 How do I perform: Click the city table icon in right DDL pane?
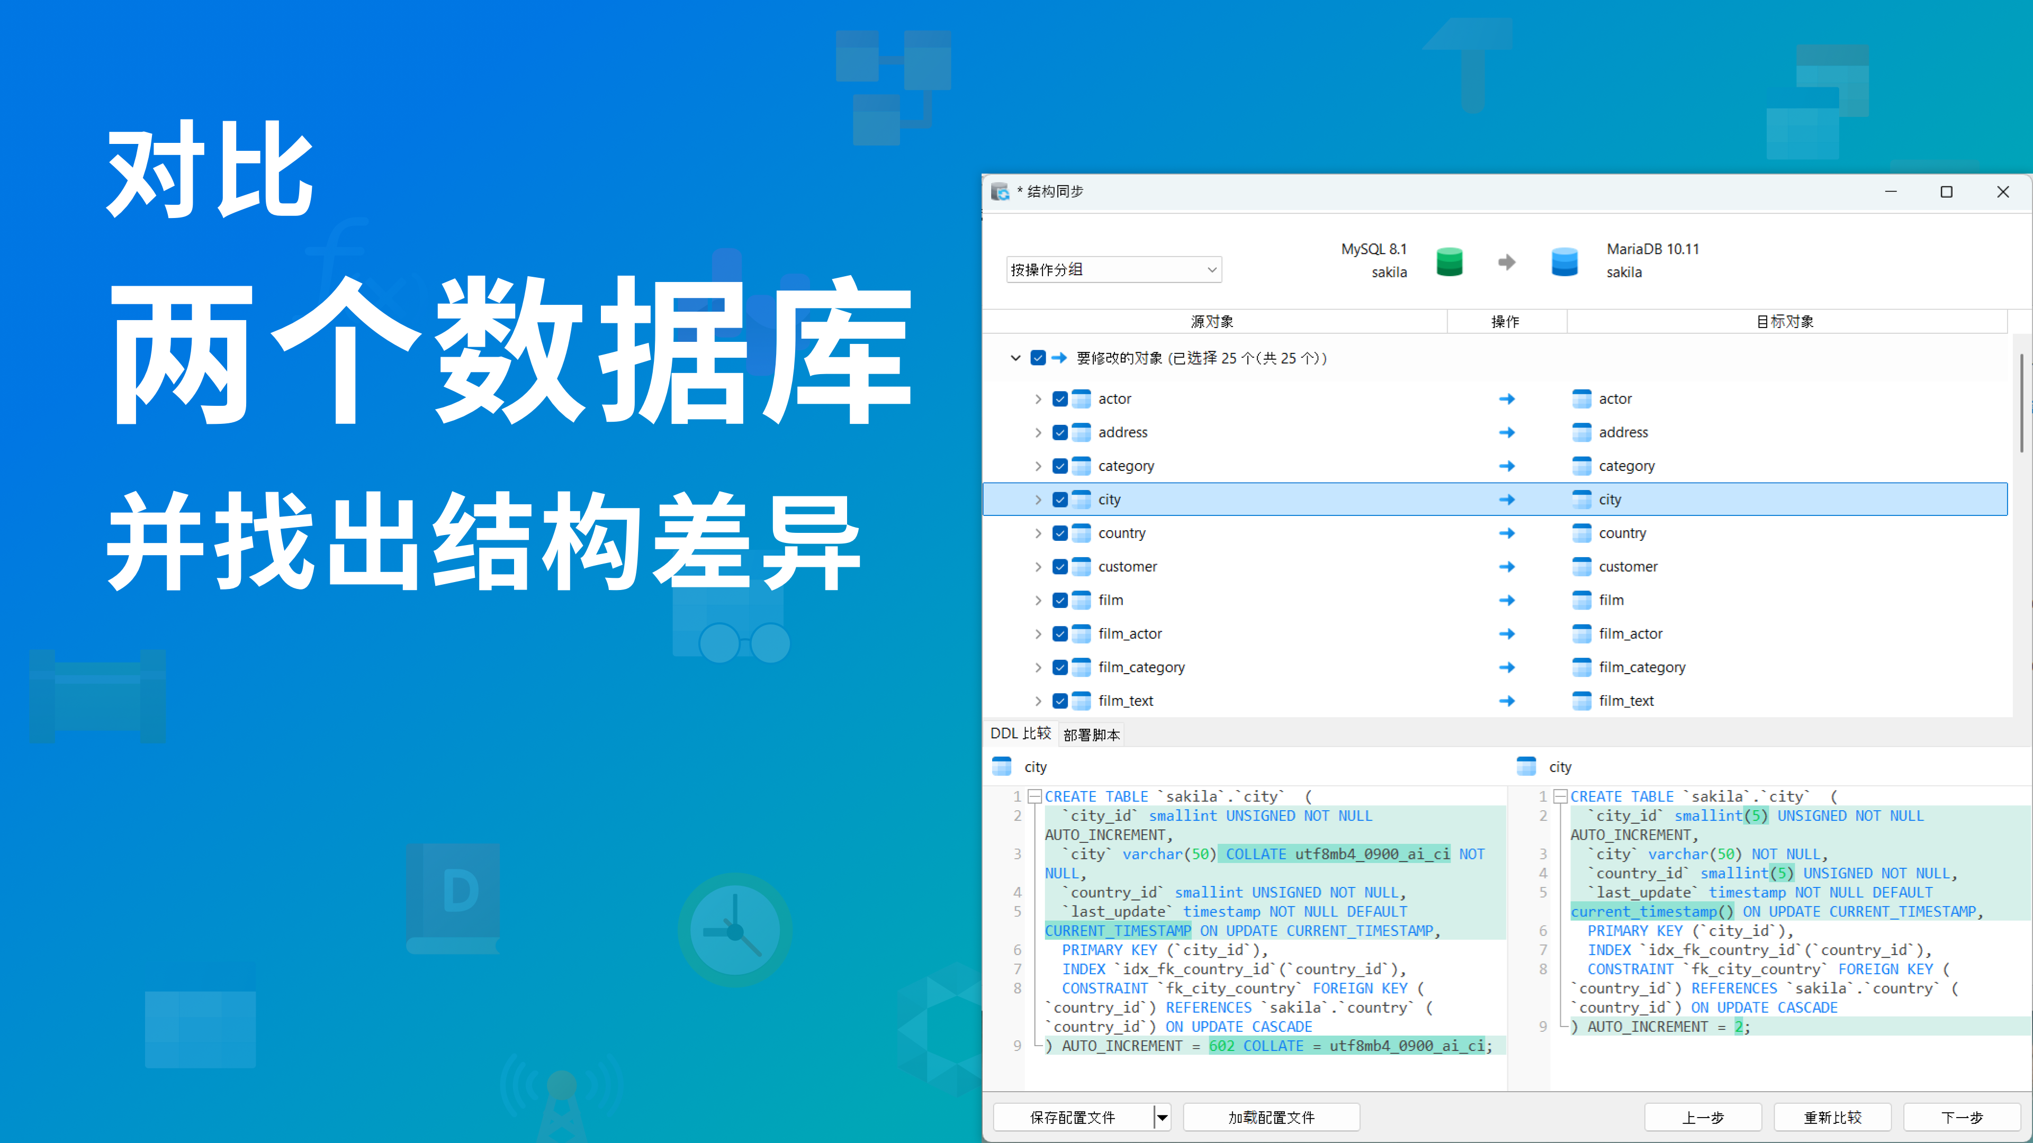pos(1526,766)
